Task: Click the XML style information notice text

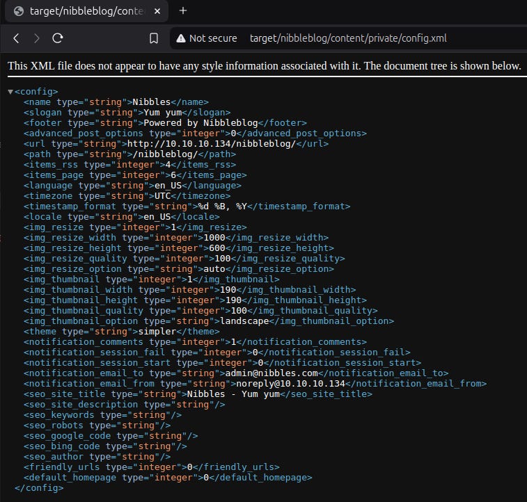Action: pyautogui.click(x=265, y=66)
